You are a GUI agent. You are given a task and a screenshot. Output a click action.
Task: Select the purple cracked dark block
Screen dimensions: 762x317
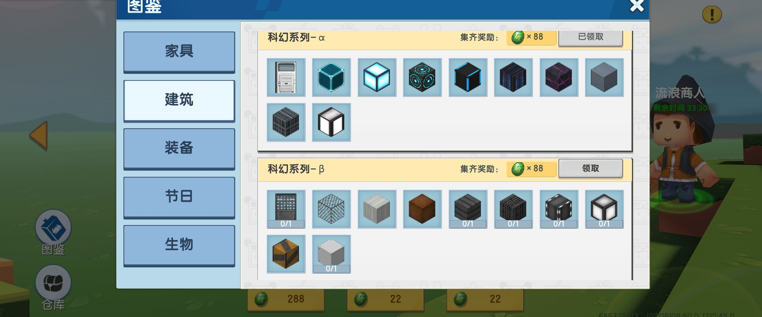pos(559,78)
